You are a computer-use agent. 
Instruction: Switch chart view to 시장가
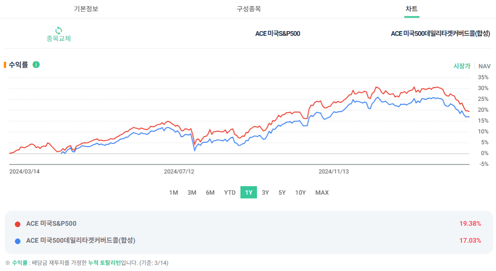(462, 66)
